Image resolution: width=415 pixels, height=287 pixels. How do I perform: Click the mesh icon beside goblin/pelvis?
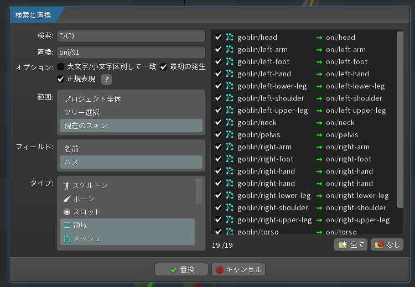230,134
